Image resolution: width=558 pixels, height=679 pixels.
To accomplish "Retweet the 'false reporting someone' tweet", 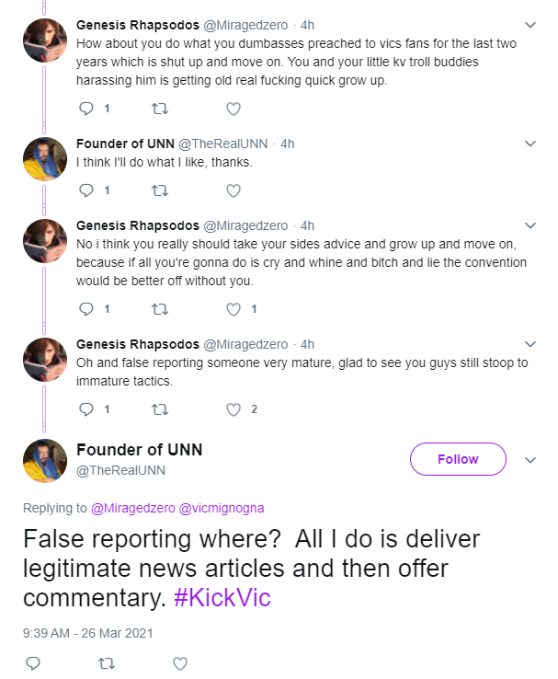I will tap(160, 409).
